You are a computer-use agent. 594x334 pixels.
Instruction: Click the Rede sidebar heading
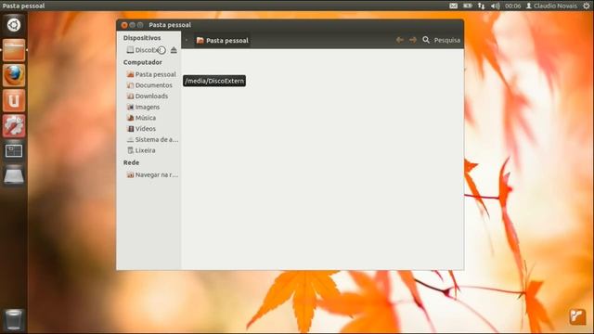click(131, 162)
